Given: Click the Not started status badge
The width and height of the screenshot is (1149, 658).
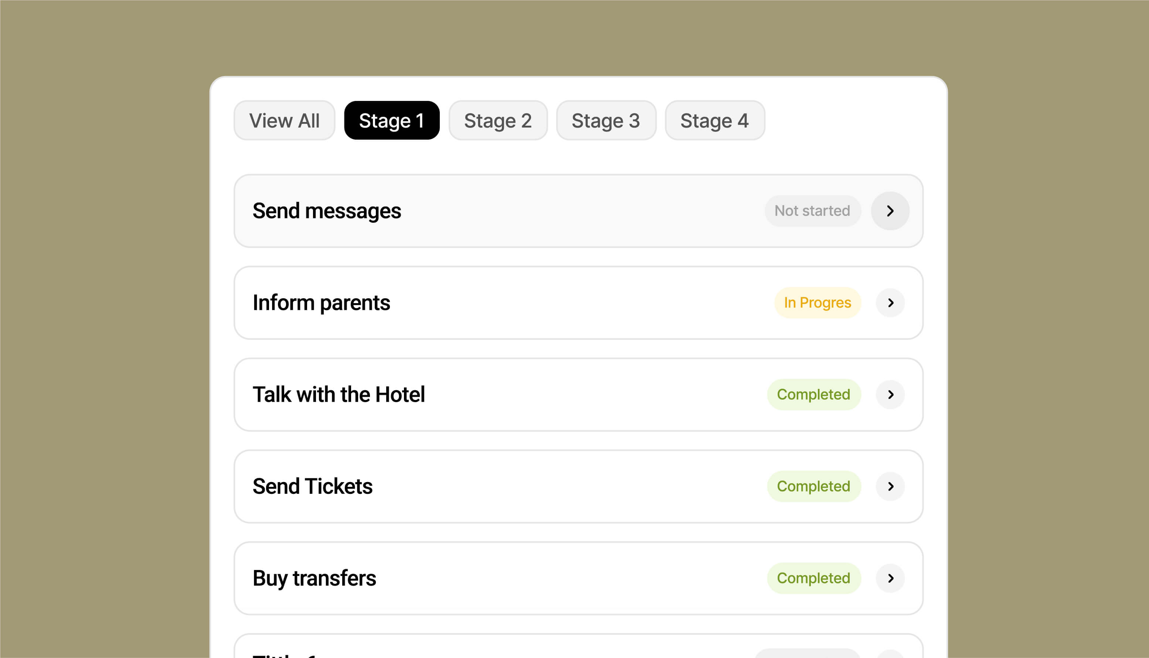Looking at the screenshot, I should point(812,211).
